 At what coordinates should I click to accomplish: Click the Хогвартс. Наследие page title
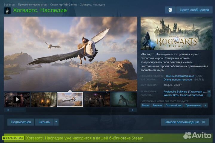[x=40, y=10]
